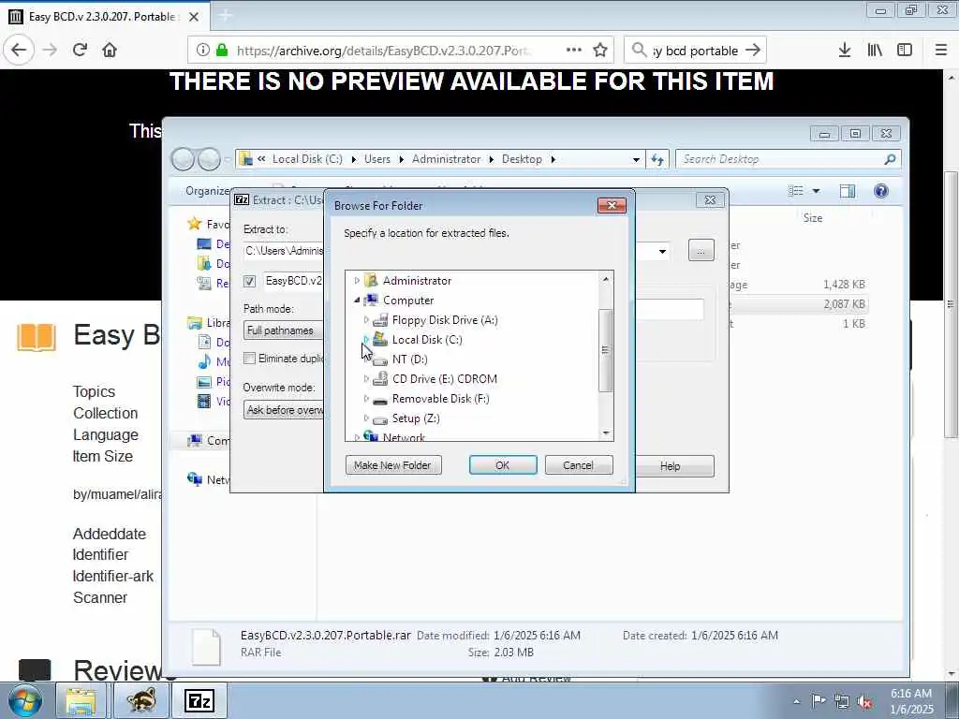The image size is (959, 719).
Task: Click the Local Disk (C:) drive icon
Action: point(380,339)
